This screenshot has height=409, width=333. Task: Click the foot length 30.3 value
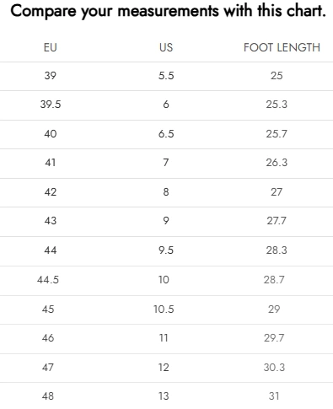tap(274, 368)
